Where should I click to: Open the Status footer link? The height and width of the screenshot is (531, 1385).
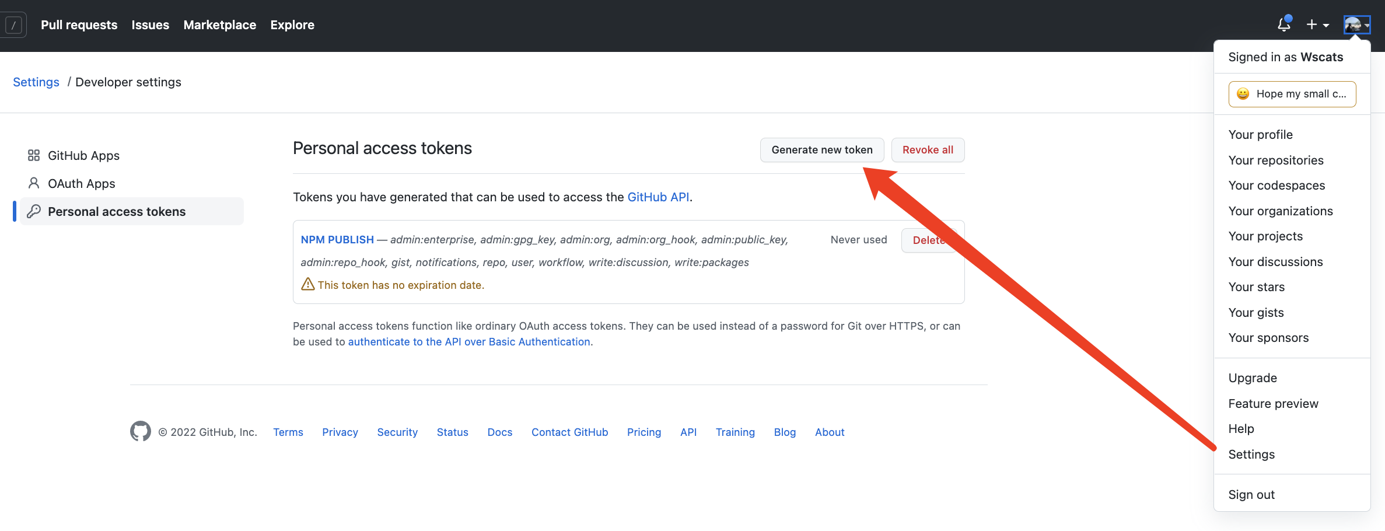click(x=453, y=432)
